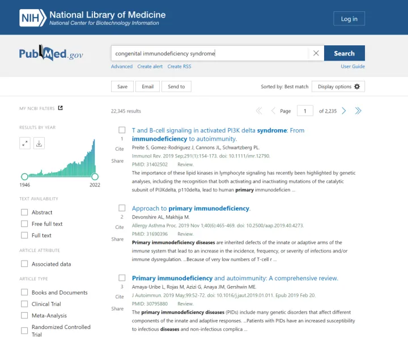408x337 pixels.
Task: Select the checkbox for result number 2
Action: (122, 208)
